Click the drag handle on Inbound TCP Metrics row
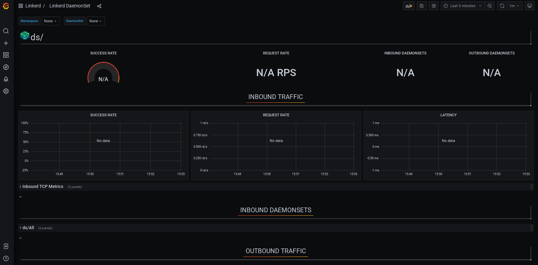The image size is (538, 265). 532,187
